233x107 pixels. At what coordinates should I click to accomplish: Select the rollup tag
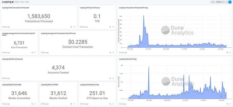27,2
